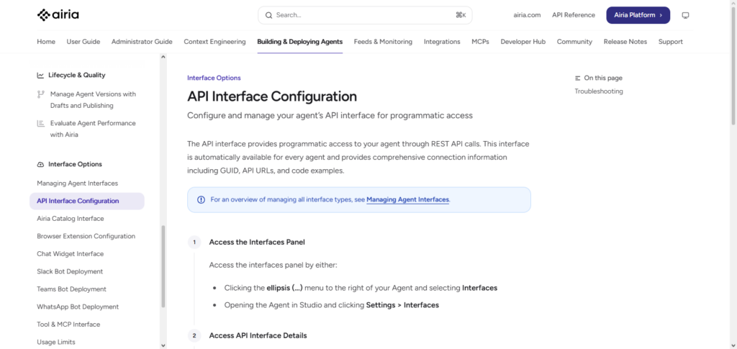Click the main page scrollbar thumb
This screenshot has width=737, height=349.
pyautogui.click(x=733, y=65)
